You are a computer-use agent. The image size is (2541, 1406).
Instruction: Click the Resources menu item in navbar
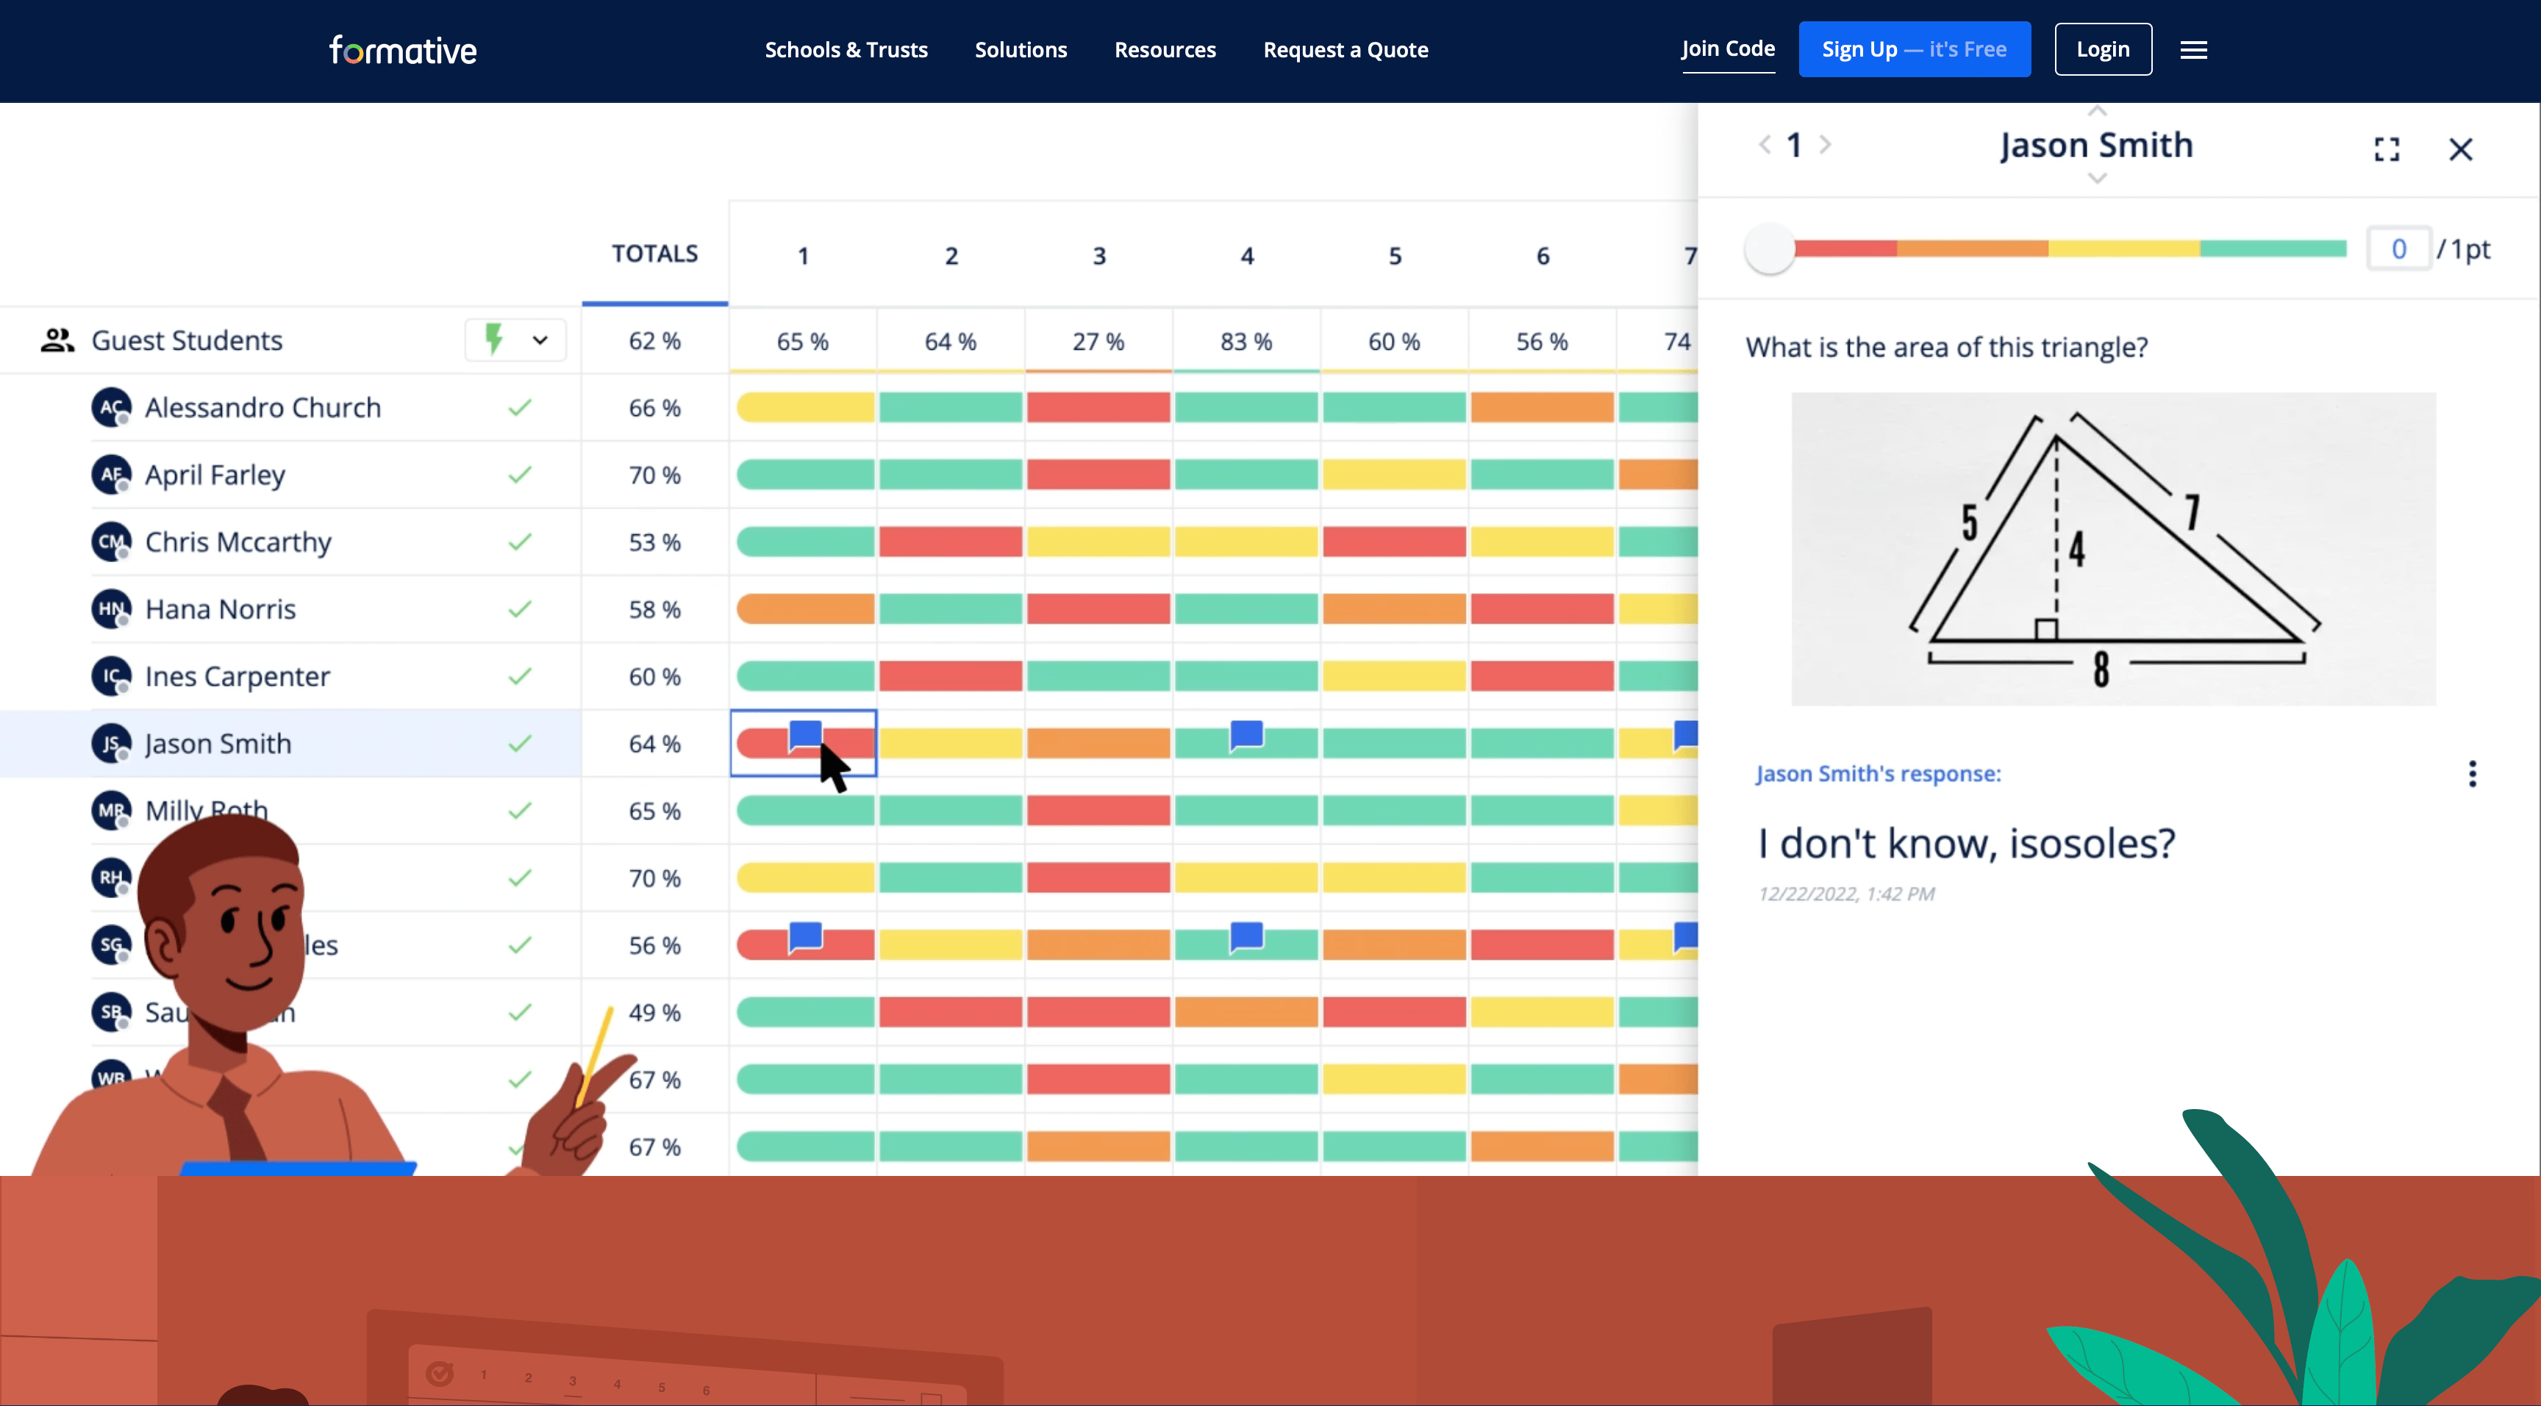pos(1164,49)
